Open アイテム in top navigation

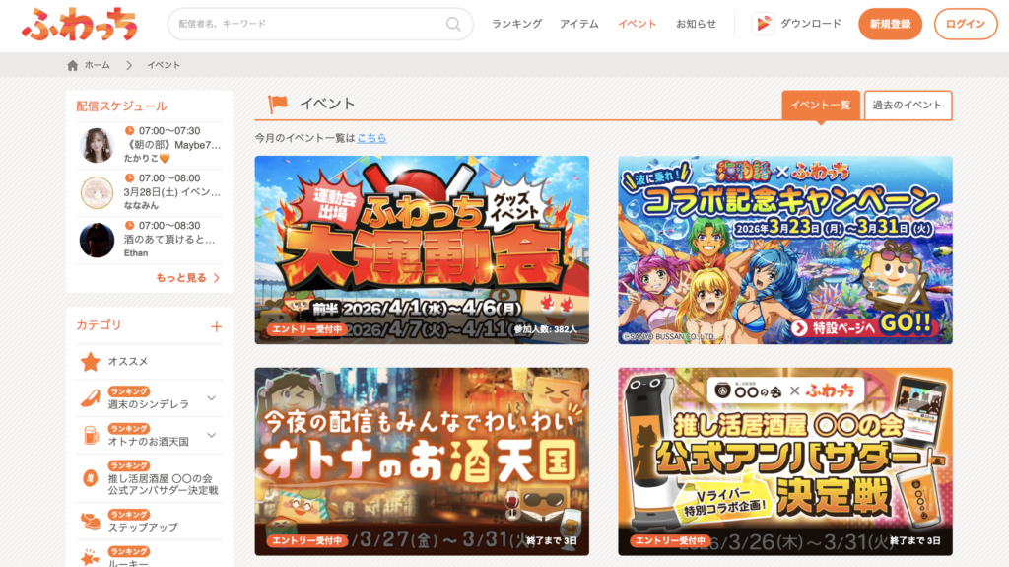tap(578, 24)
